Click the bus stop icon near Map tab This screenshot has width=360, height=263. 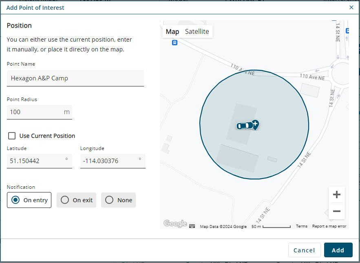point(175,42)
